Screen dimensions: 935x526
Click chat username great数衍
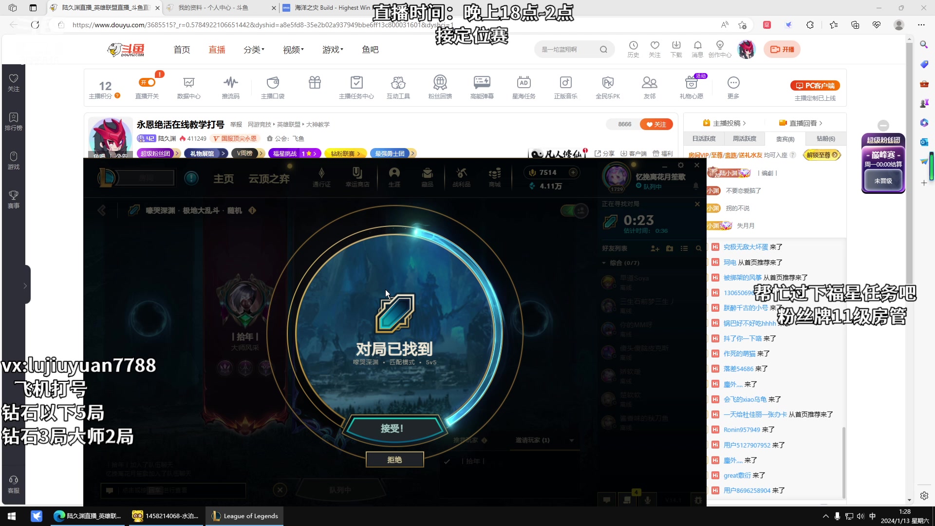point(737,475)
